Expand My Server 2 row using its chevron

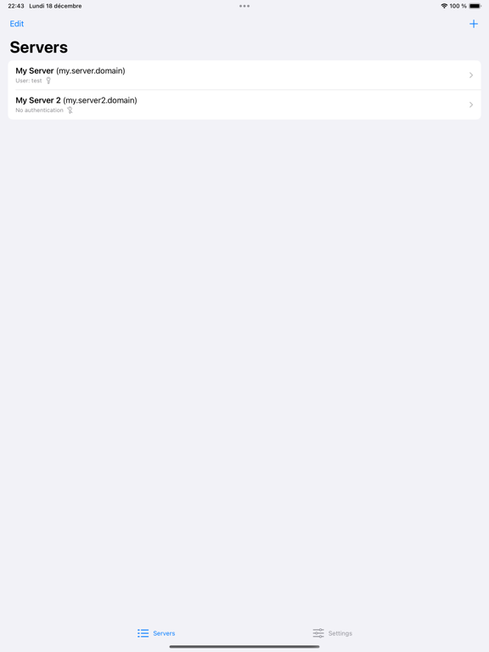click(471, 104)
